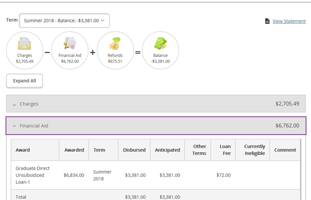Click the Balance green money icon

point(160,43)
